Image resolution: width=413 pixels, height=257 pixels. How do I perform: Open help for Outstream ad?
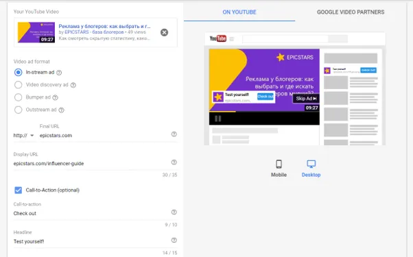point(61,110)
